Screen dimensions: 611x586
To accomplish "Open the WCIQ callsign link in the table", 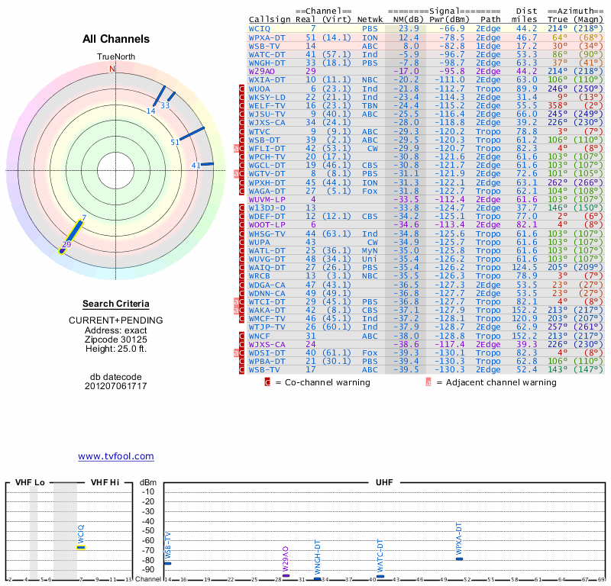I will pos(260,28).
